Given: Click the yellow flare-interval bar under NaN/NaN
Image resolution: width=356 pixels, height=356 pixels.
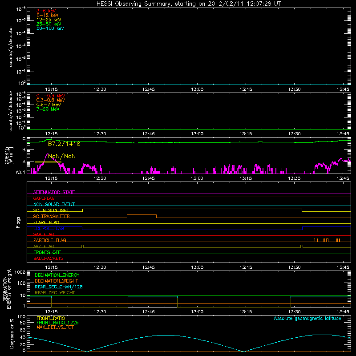Looking at the screenshot, I should tap(48, 162).
